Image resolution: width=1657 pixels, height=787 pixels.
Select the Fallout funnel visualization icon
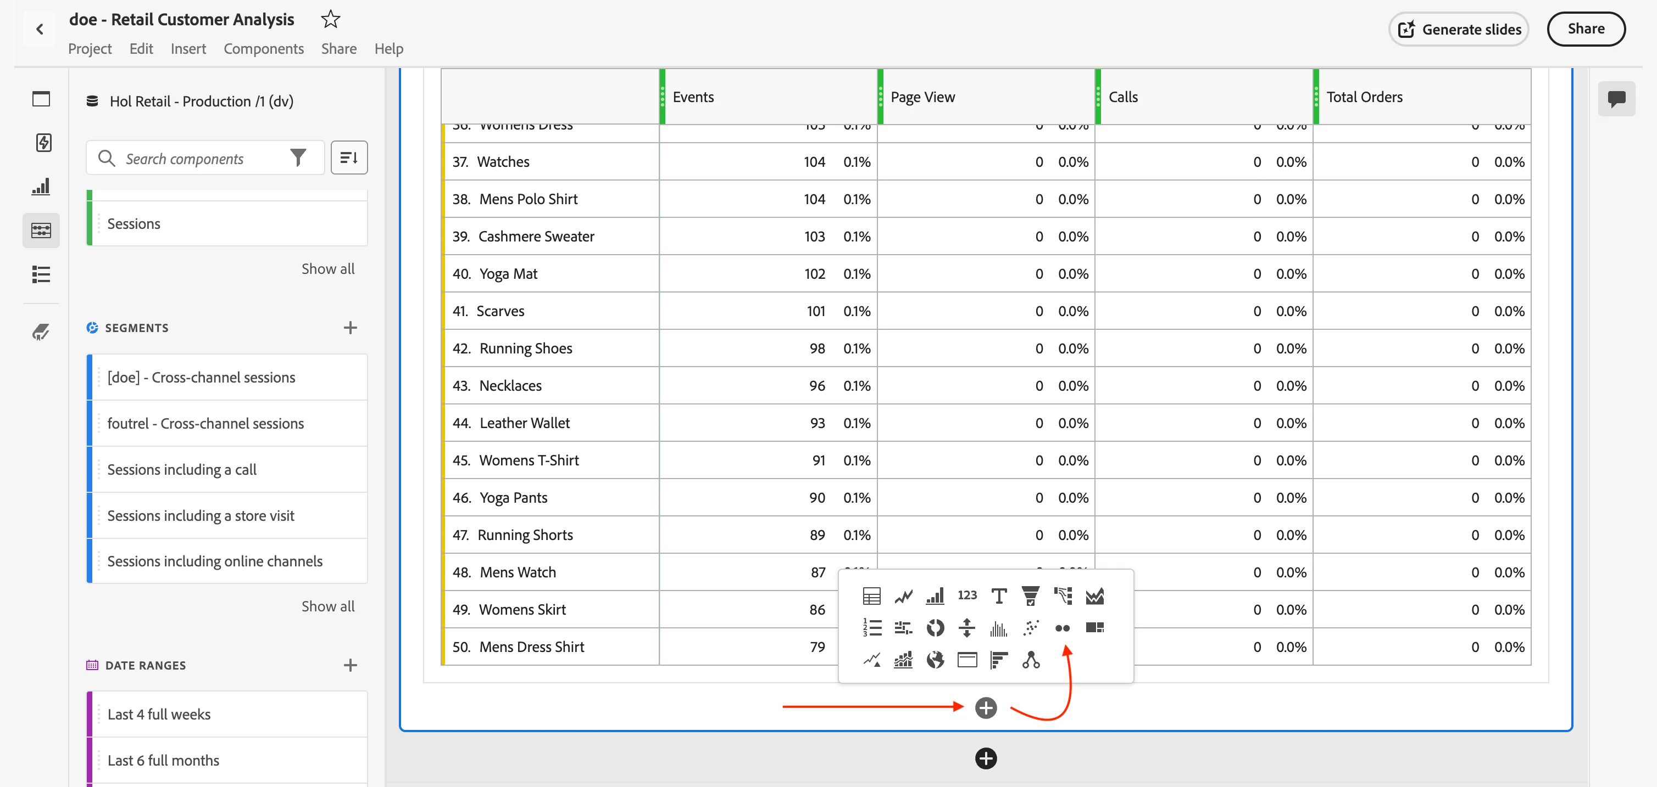coord(1031,596)
